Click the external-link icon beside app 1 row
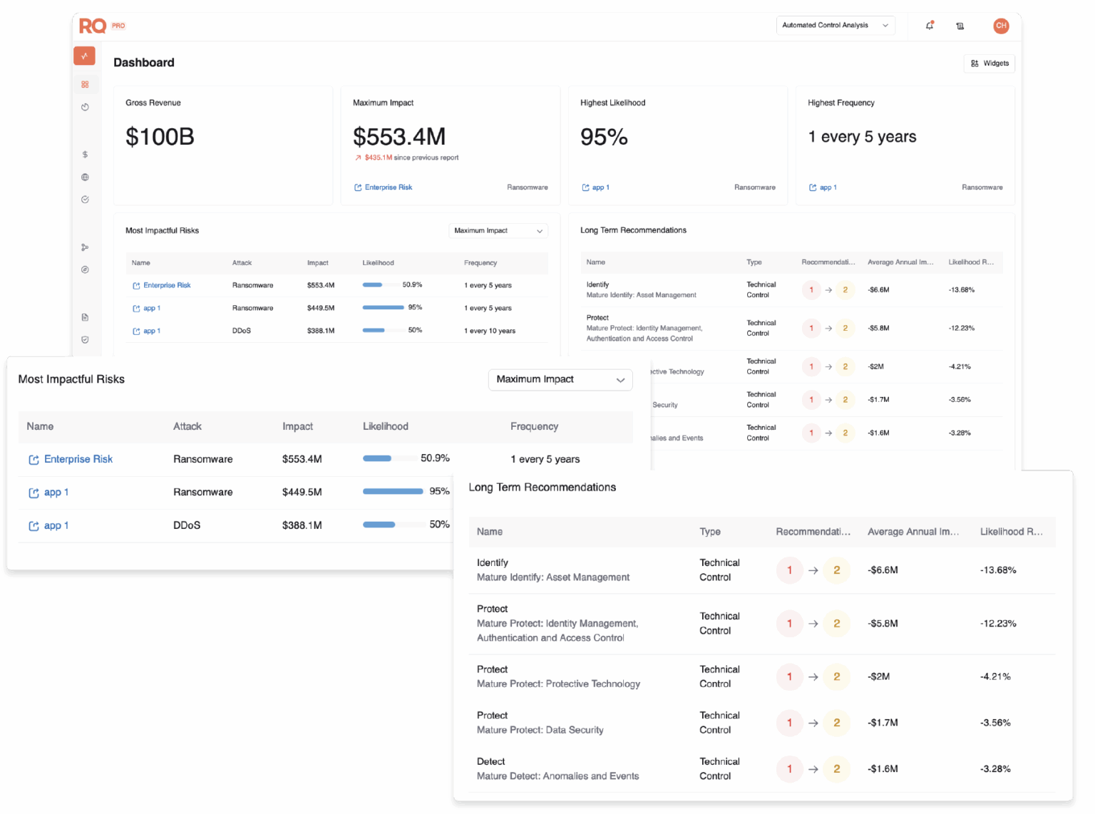 tap(34, 492)
